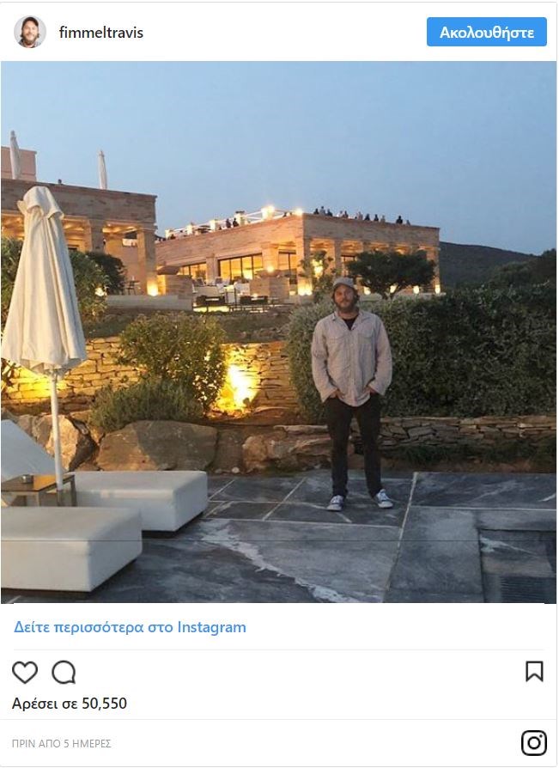This screenshot has height=768, width=559.
Task: Click the green hedge behind the man
Action: 470,353
